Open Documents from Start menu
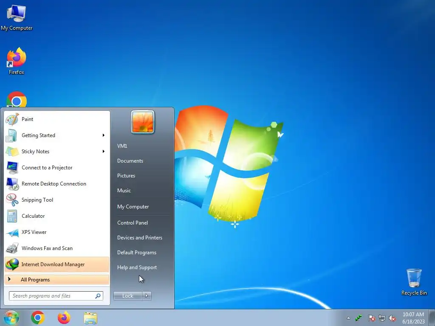 130,161
